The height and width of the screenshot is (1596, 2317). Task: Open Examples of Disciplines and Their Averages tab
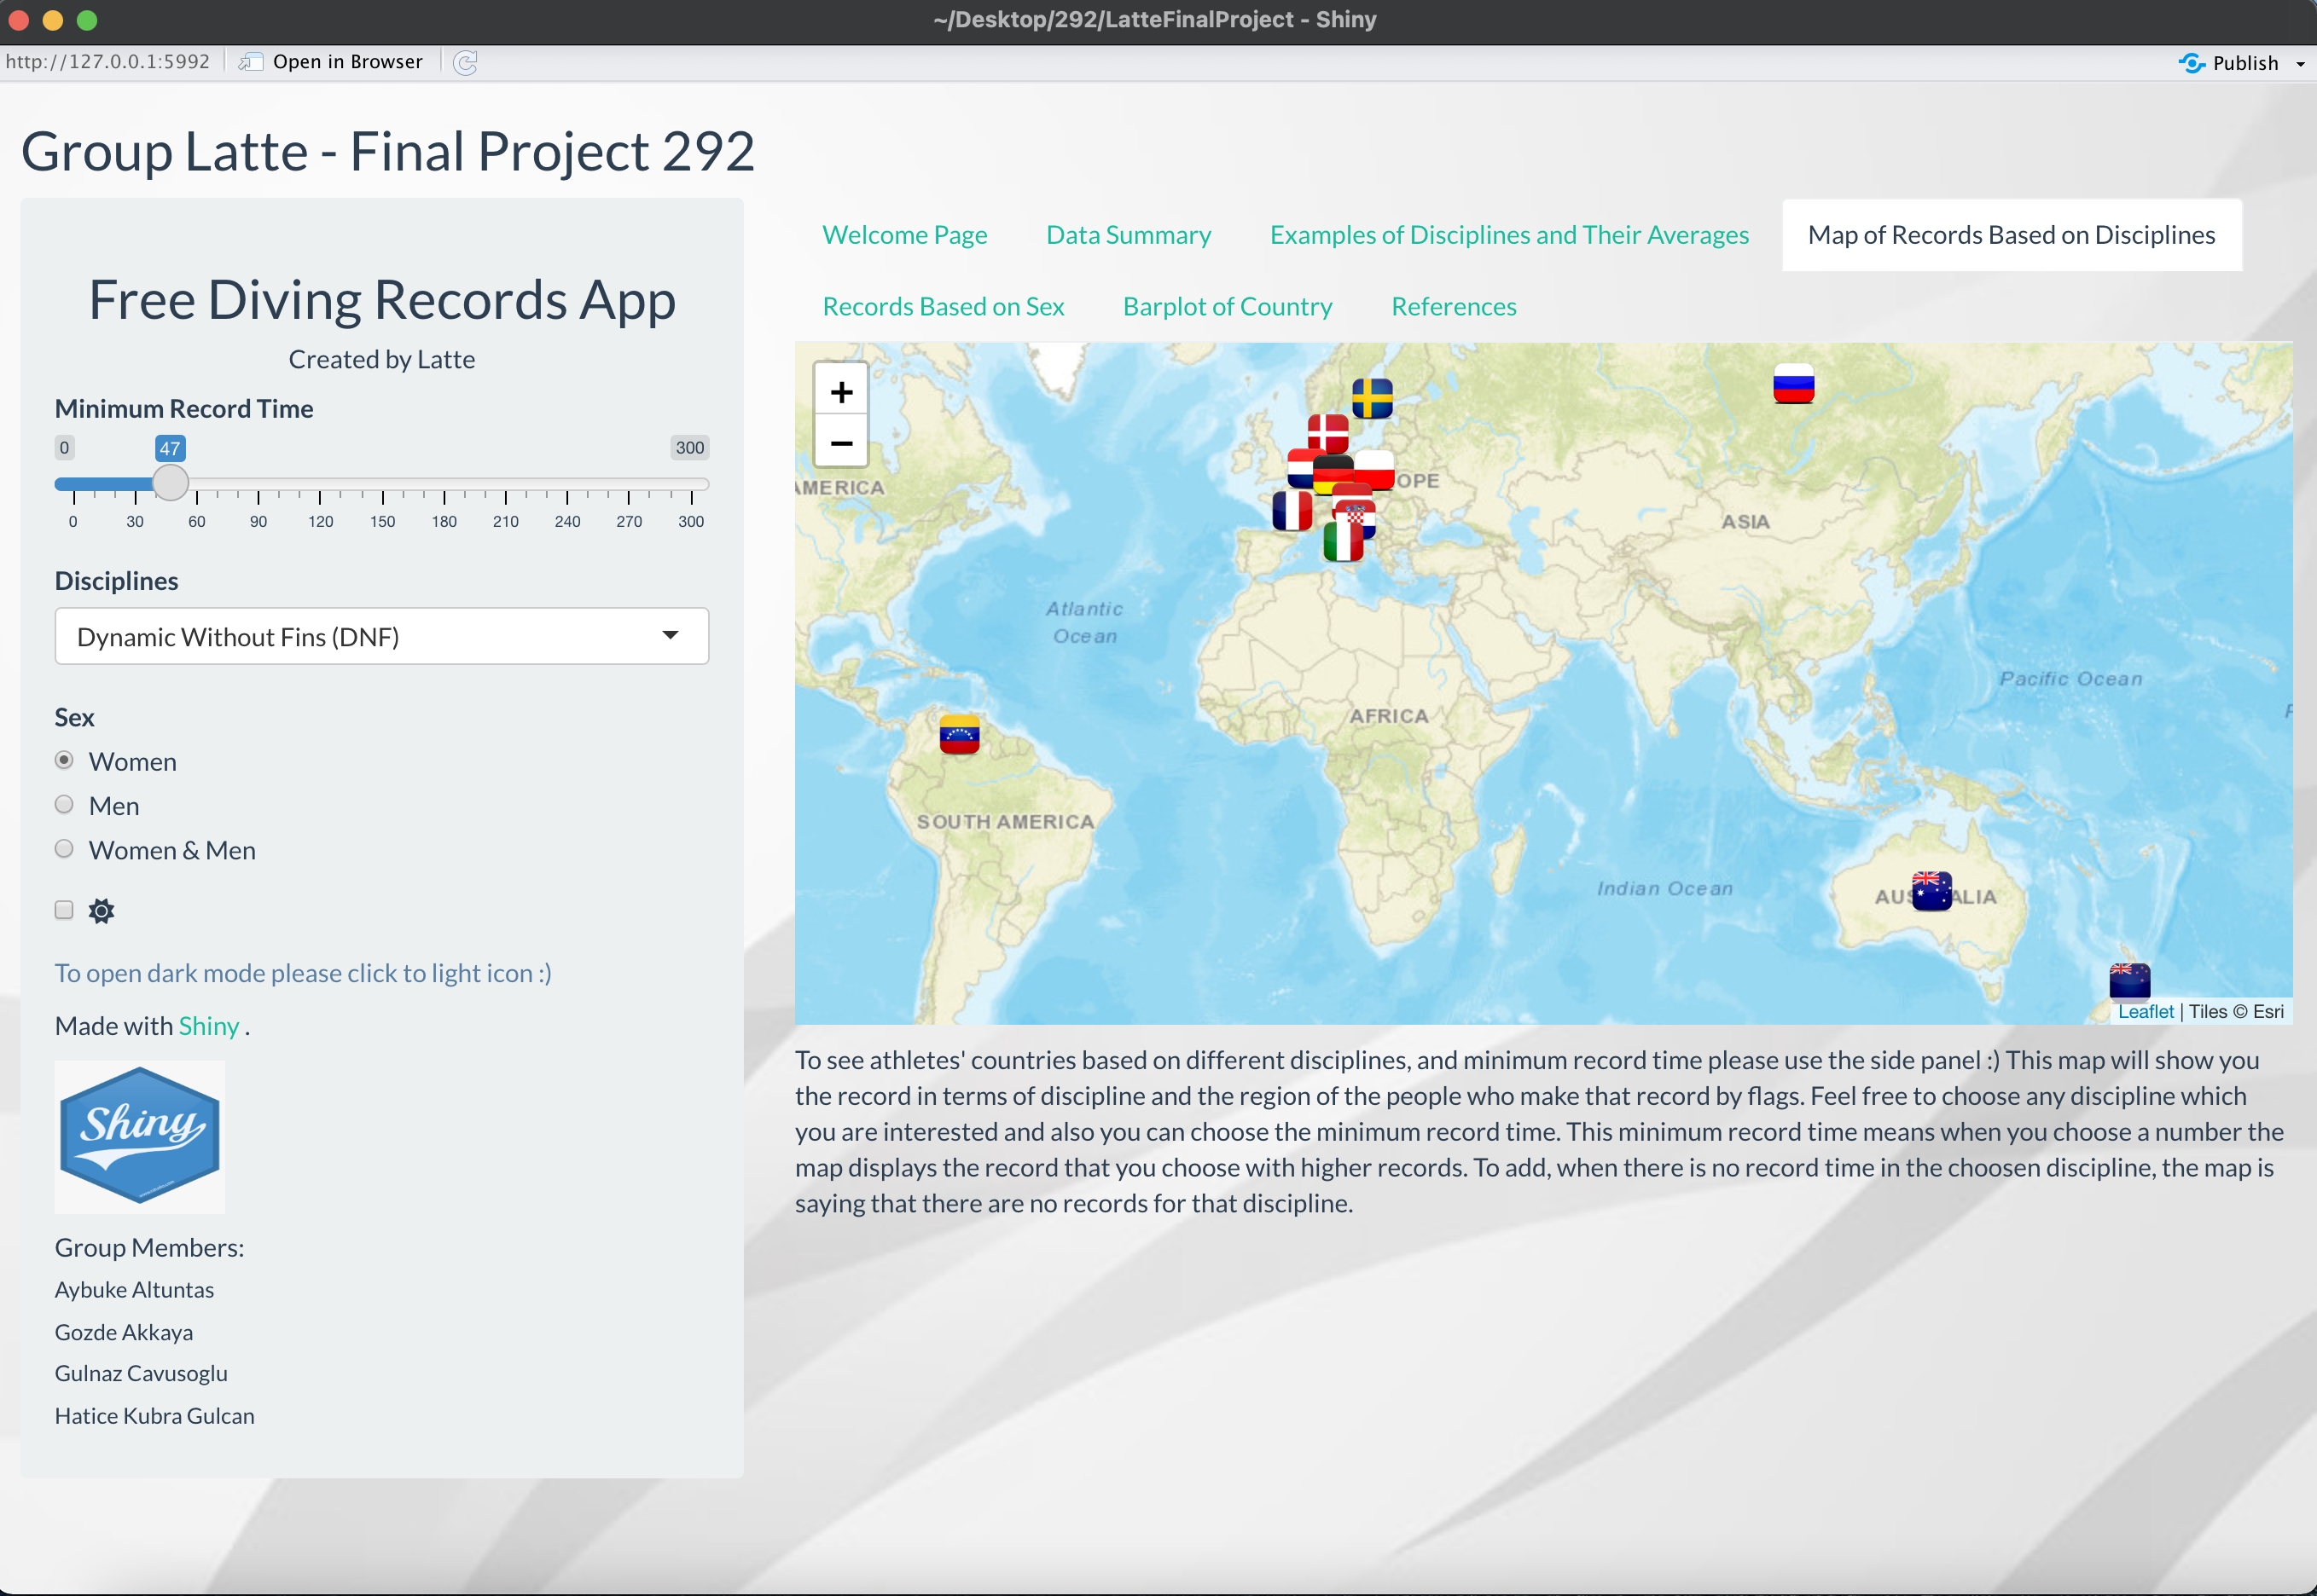coord(1508,235)
